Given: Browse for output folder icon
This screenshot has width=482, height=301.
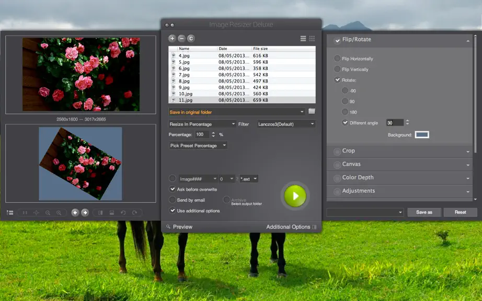Looking at the screenshot, I should pyautogui.click(x=312, y=111).
